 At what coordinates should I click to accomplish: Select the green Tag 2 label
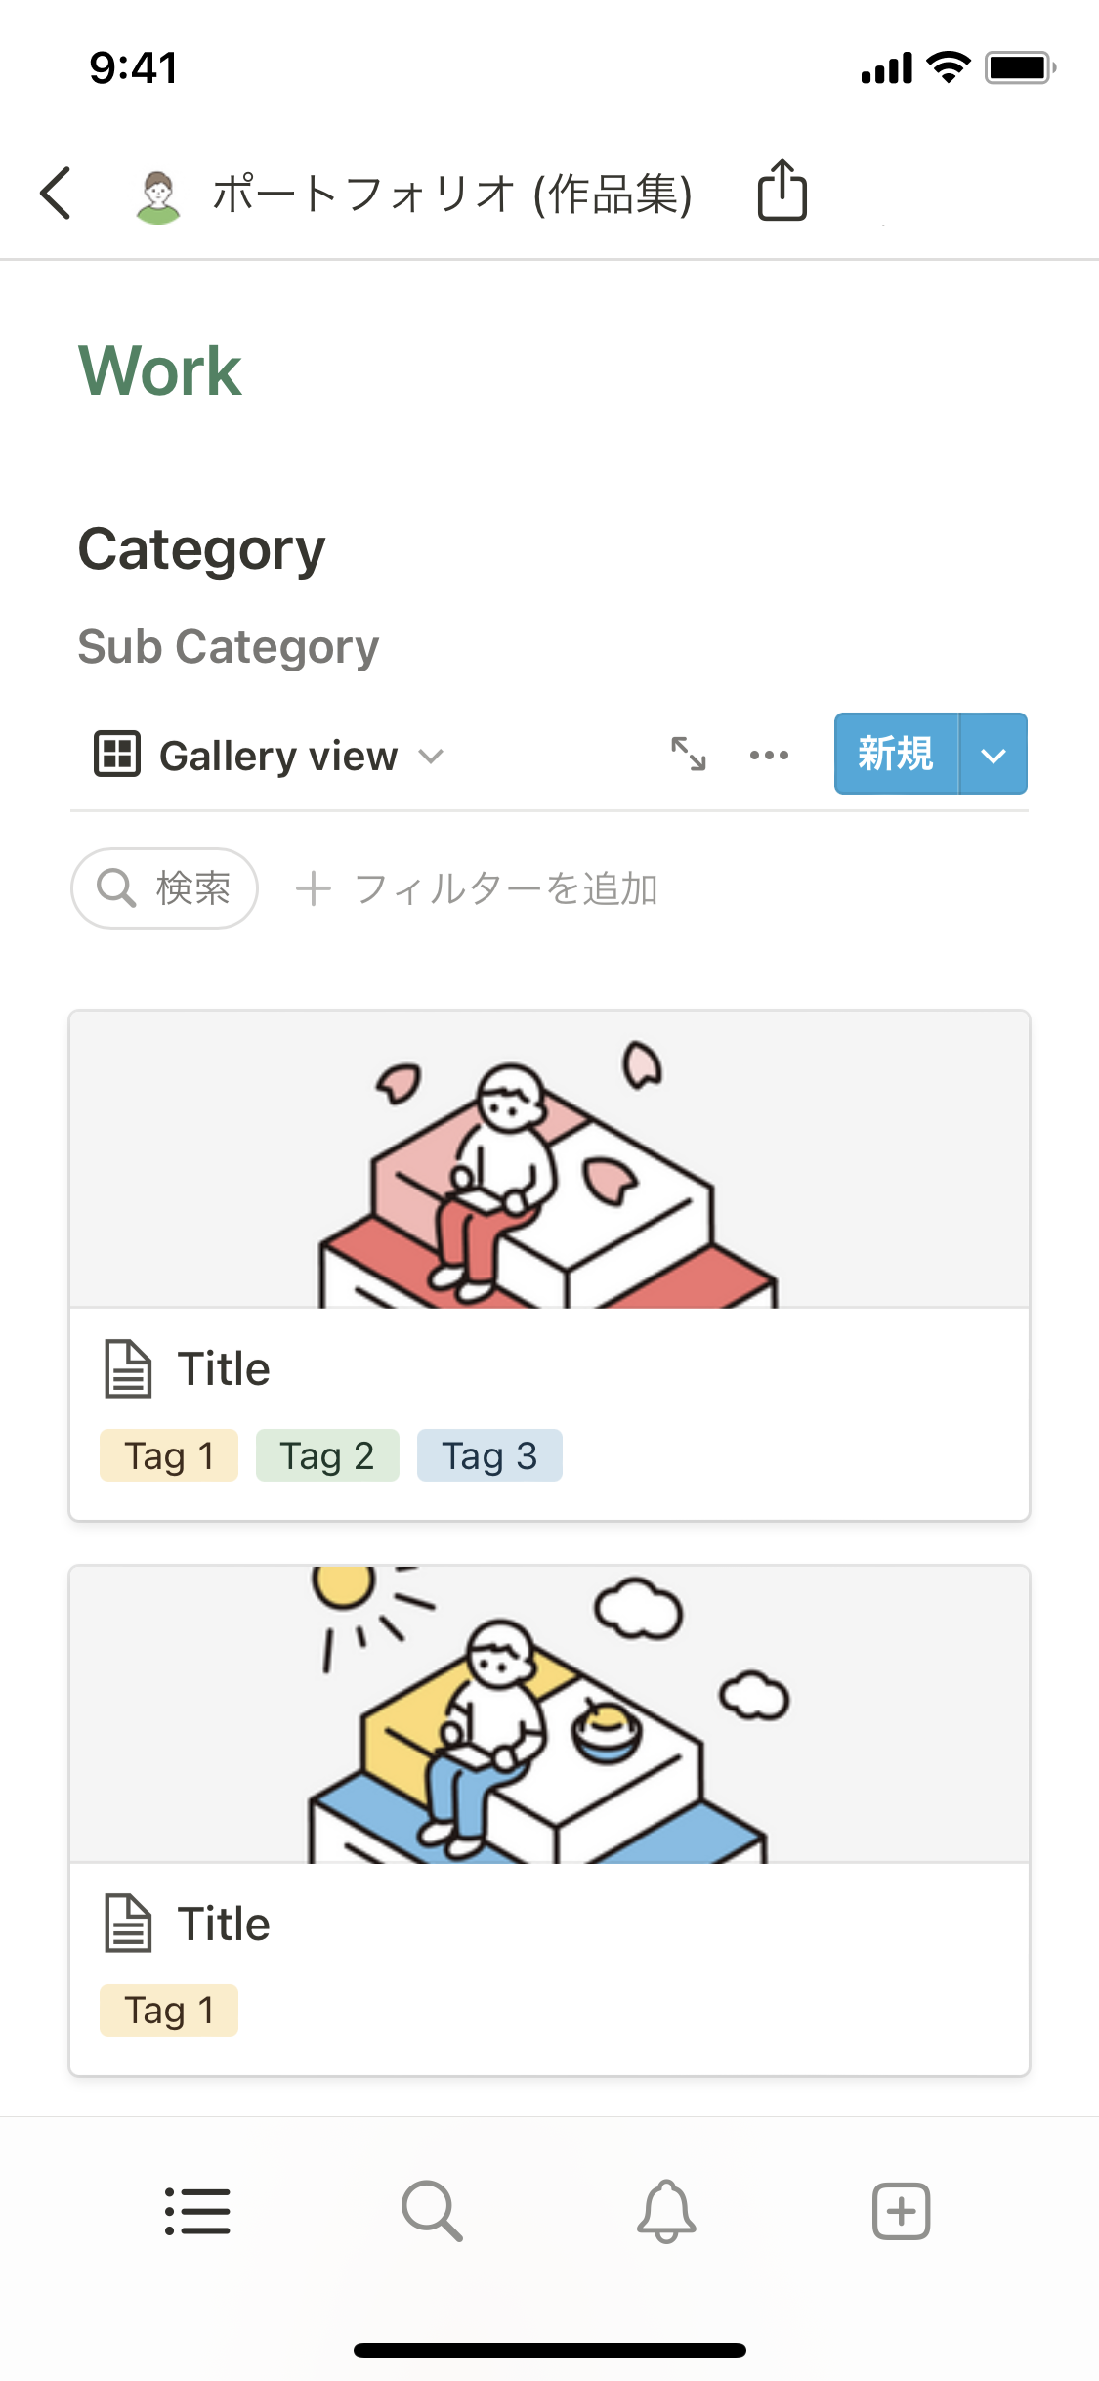[327, 1456]
